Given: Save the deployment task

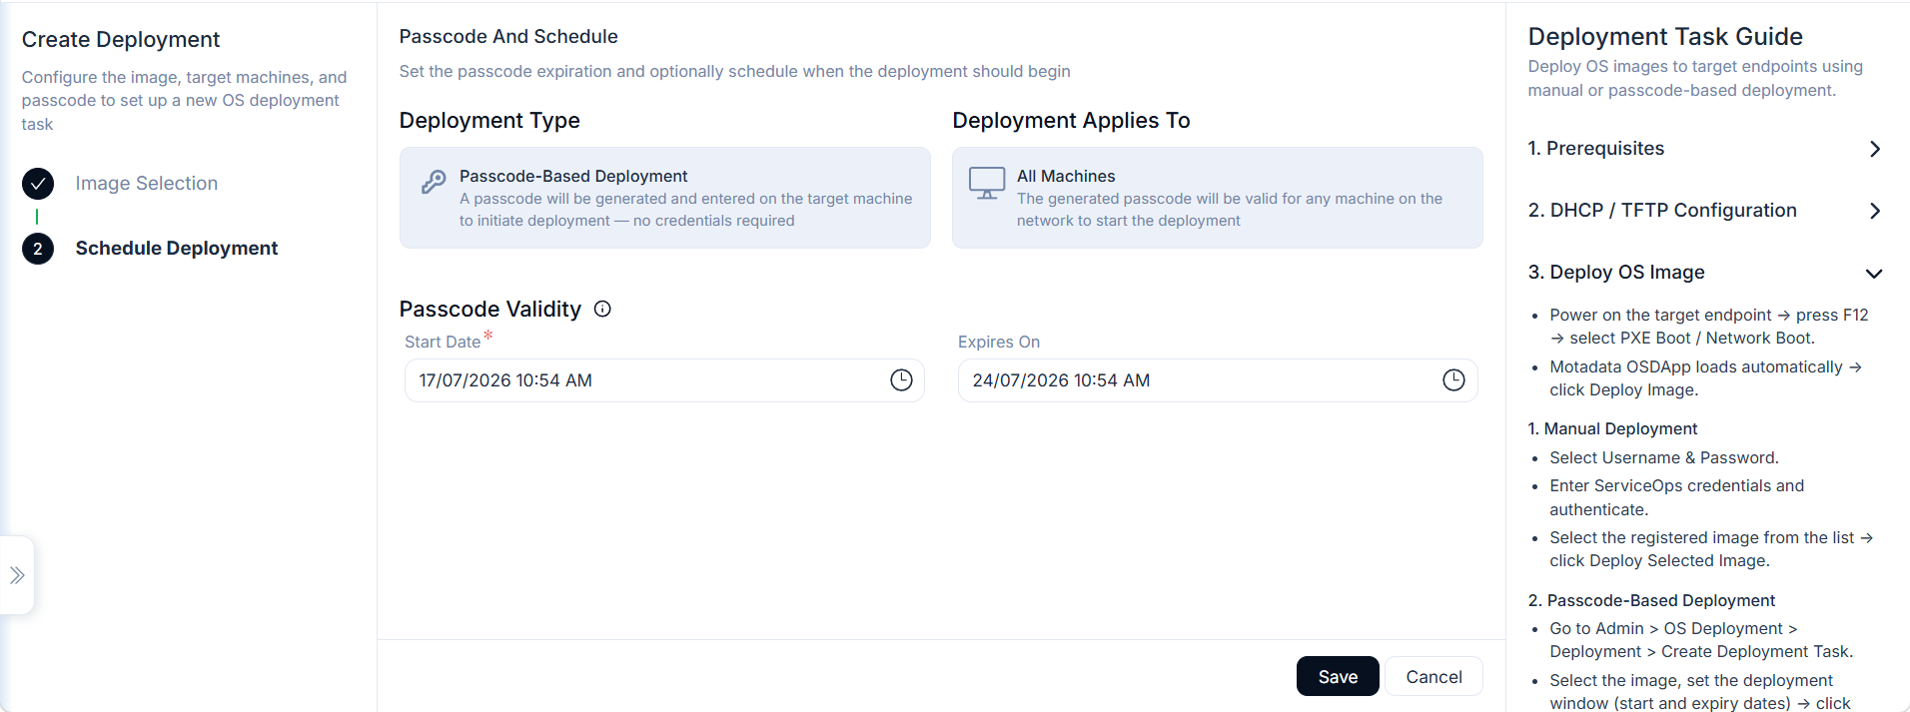Looking at the screenshot, I should coord(1338,676).
